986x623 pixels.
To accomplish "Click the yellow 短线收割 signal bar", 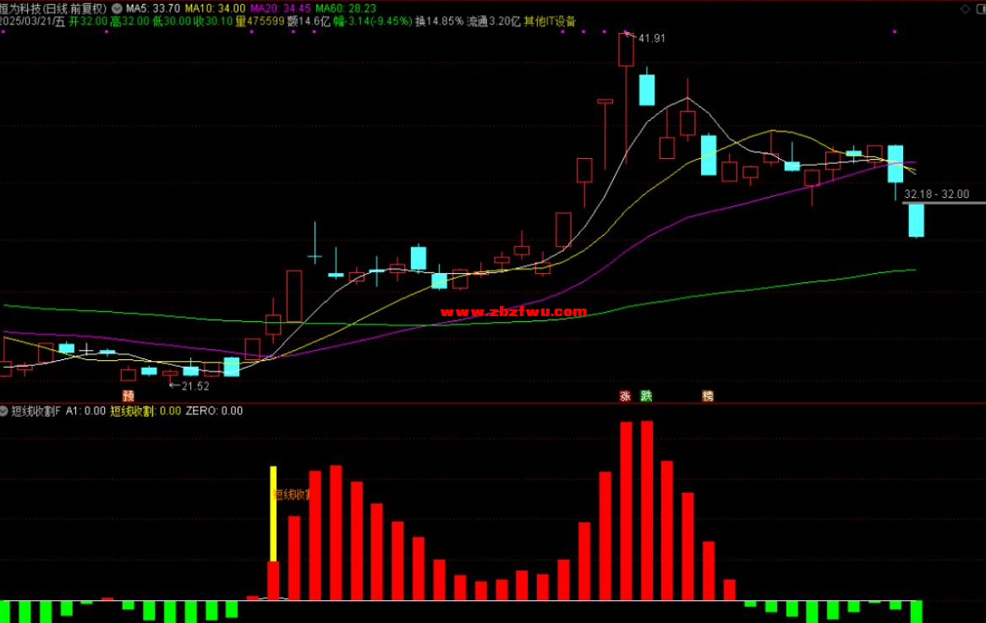I will click(273, 514).
